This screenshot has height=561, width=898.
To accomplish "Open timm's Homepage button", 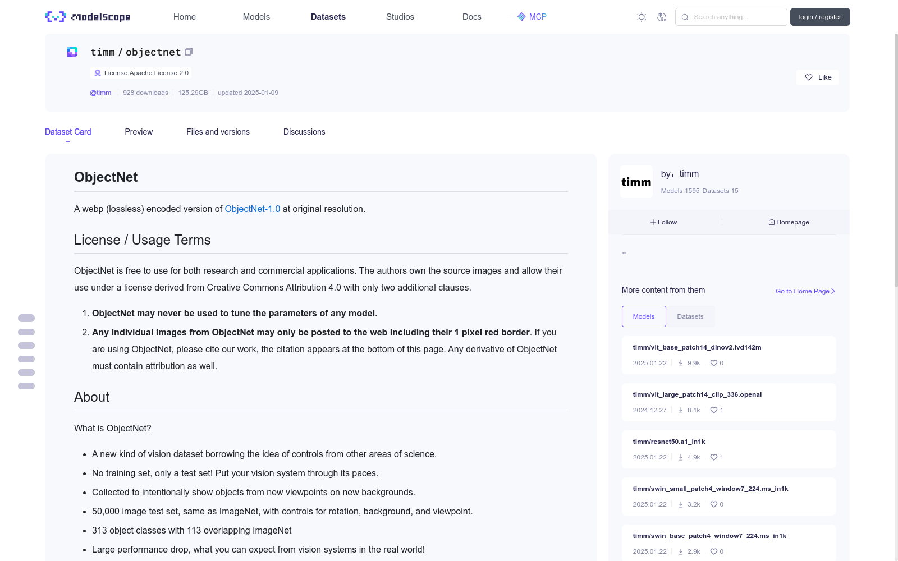I will tap(789, 222).
